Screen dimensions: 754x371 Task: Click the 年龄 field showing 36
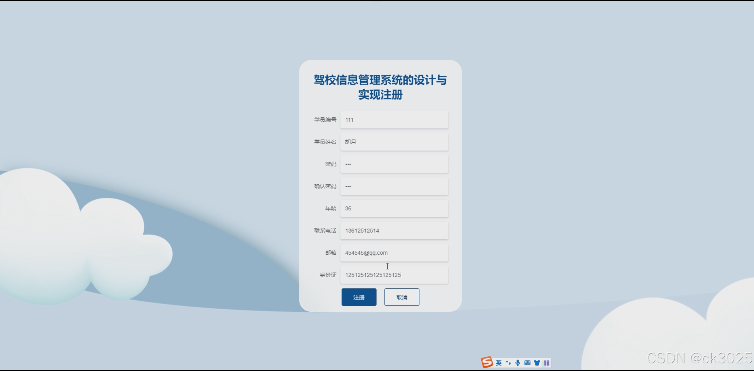[x=394, y=208]
